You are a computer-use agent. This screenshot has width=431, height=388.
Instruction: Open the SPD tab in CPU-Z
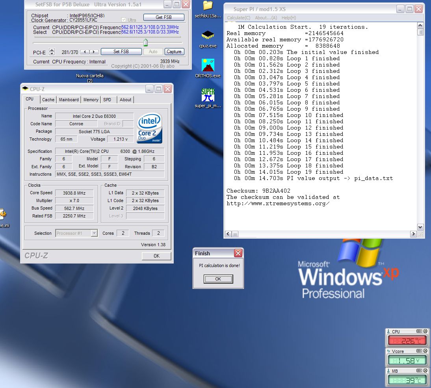pos(107,100)
